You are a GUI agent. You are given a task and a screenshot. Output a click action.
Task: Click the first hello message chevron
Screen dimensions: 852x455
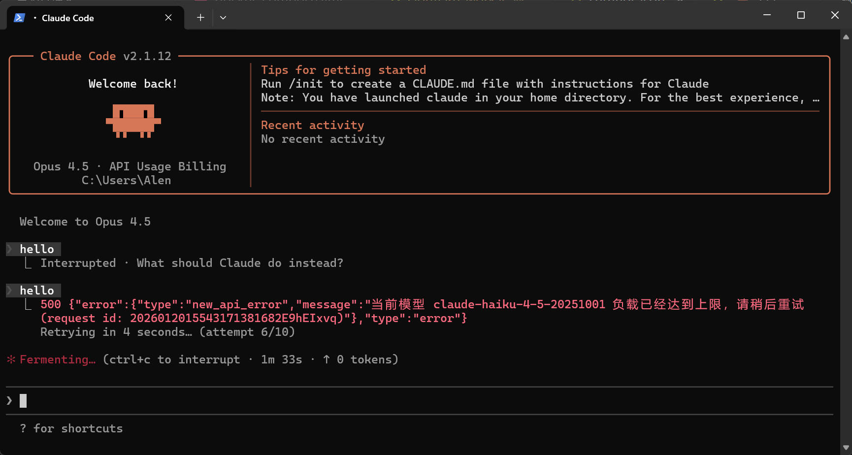pyautogui.click(x=9, y=249)
